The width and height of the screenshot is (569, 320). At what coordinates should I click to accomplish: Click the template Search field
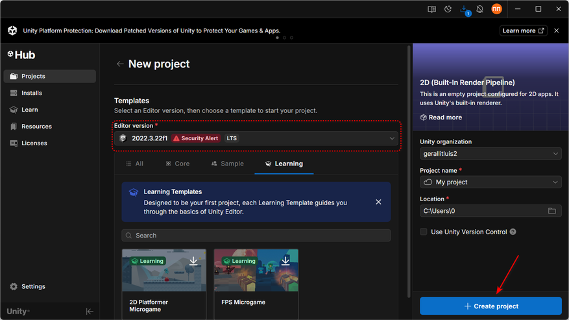[x=256, y=236]
